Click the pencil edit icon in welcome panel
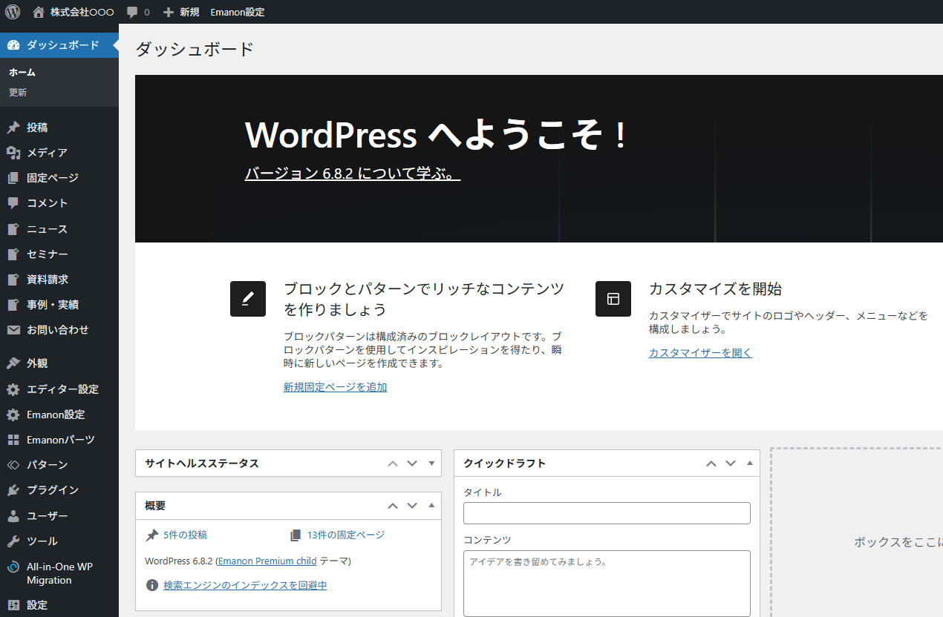The image size is (943, 617). click(248, 299)
